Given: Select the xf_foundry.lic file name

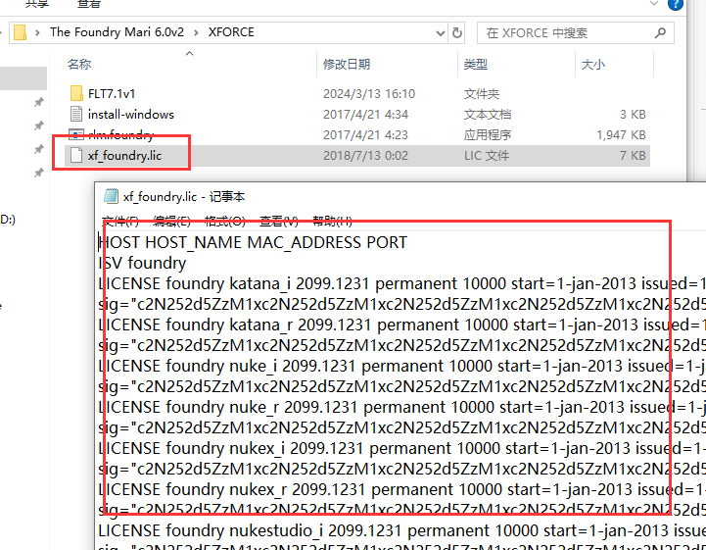Looking at the screenshot, I should pos(124,156).
